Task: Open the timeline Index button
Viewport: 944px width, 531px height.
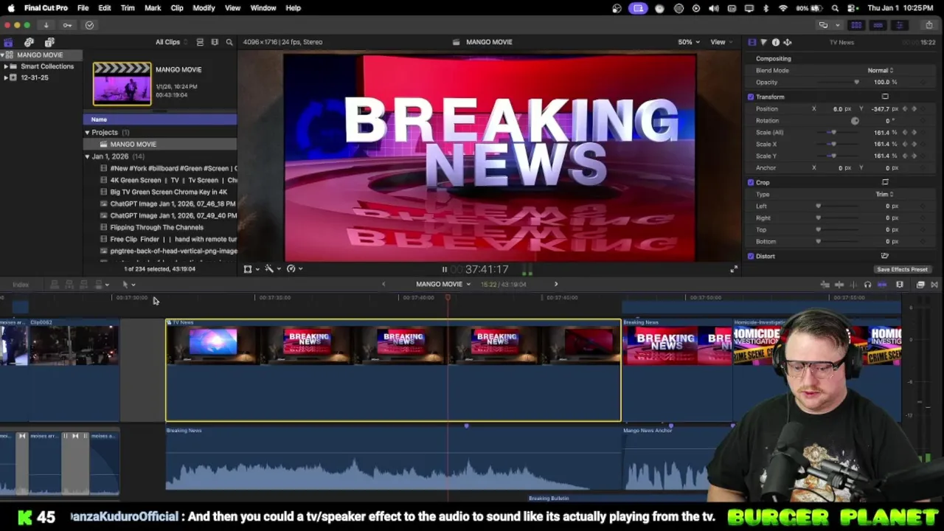Action: pos(21,285)
